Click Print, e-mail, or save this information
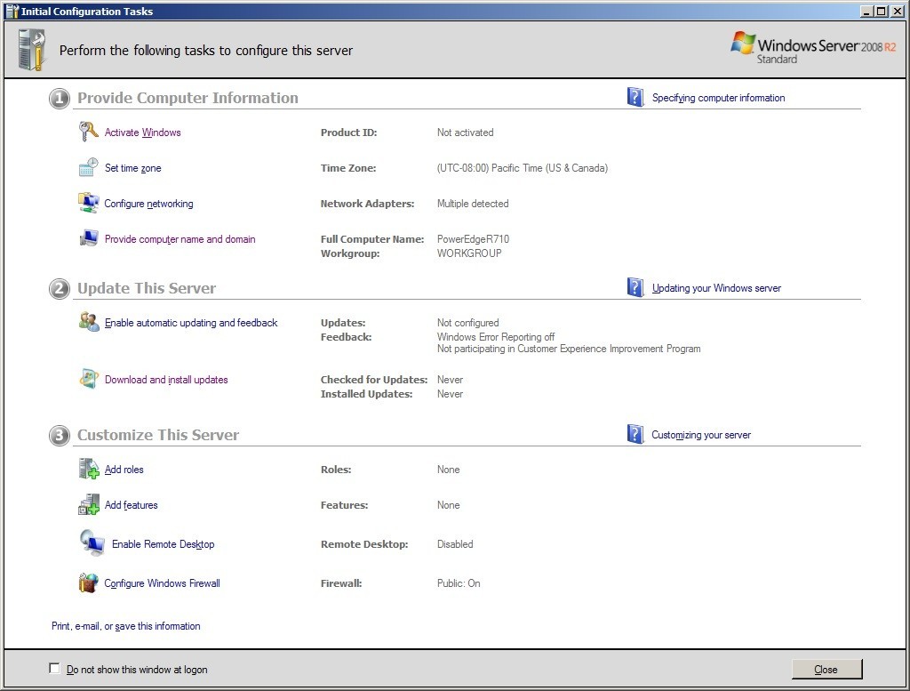Viewport: 910px width, 691px height. pyautogui.click(x=126, y=626)
